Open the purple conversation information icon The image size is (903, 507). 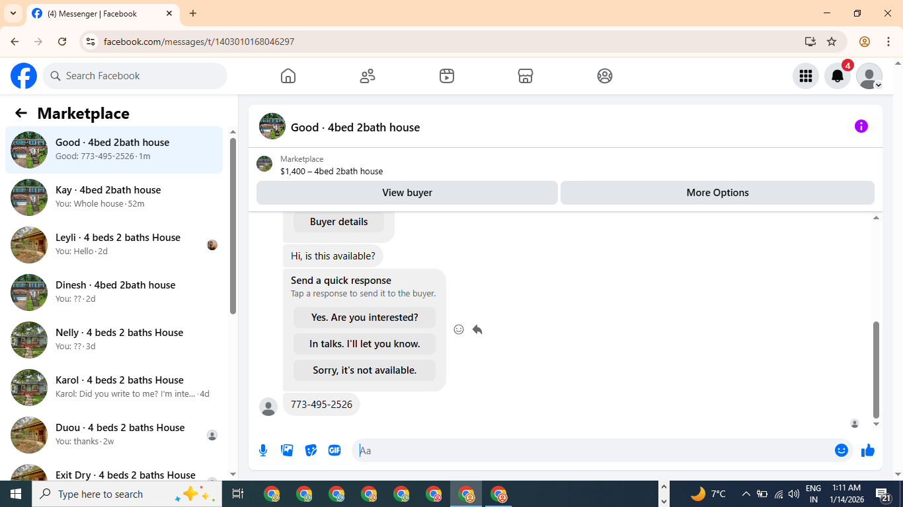pos(861,126)
